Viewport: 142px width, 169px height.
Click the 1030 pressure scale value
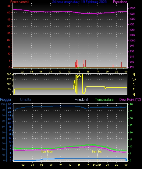pos(132,8)
